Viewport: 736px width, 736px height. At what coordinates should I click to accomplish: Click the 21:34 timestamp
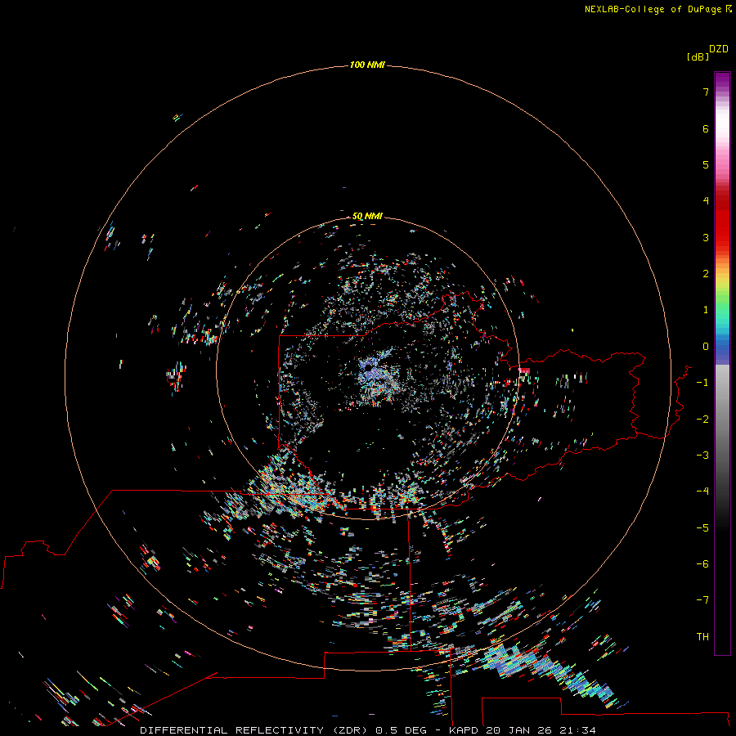(x=578, y=730)
